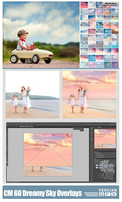Open the File menu
The width and height of the screenshot is (122, 202).
9,123
